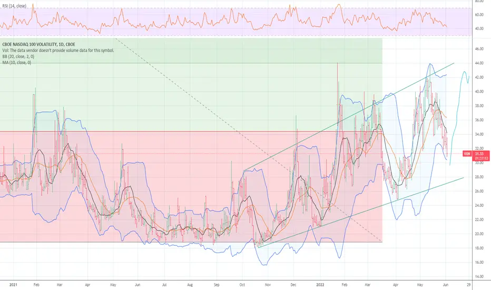Click the 28.00 price scale label
The height and width of the screenshot is (290, 491).
tap(479, 177)
